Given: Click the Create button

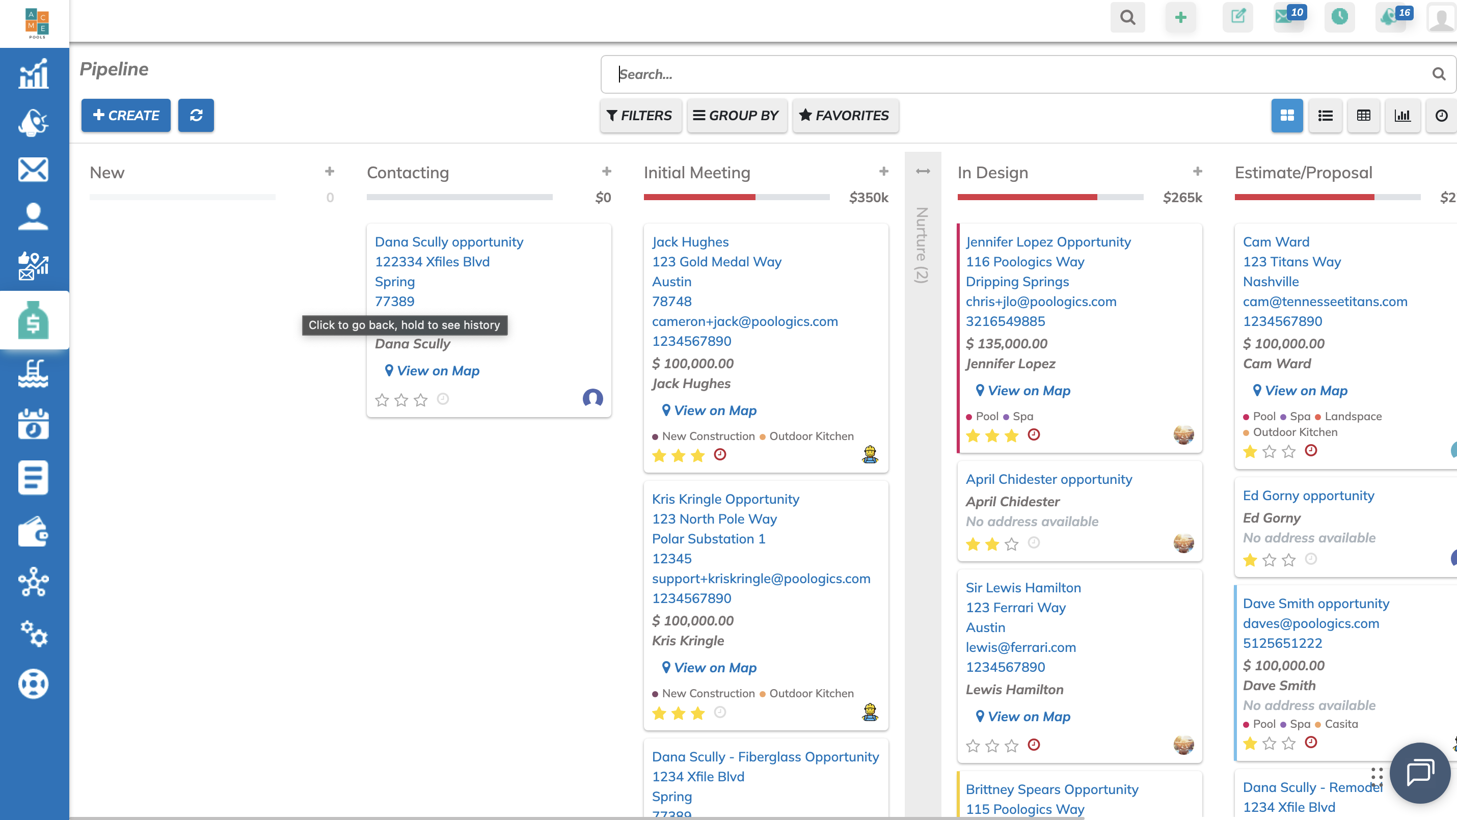Looking at the screenshot, I should coord(125,116).
